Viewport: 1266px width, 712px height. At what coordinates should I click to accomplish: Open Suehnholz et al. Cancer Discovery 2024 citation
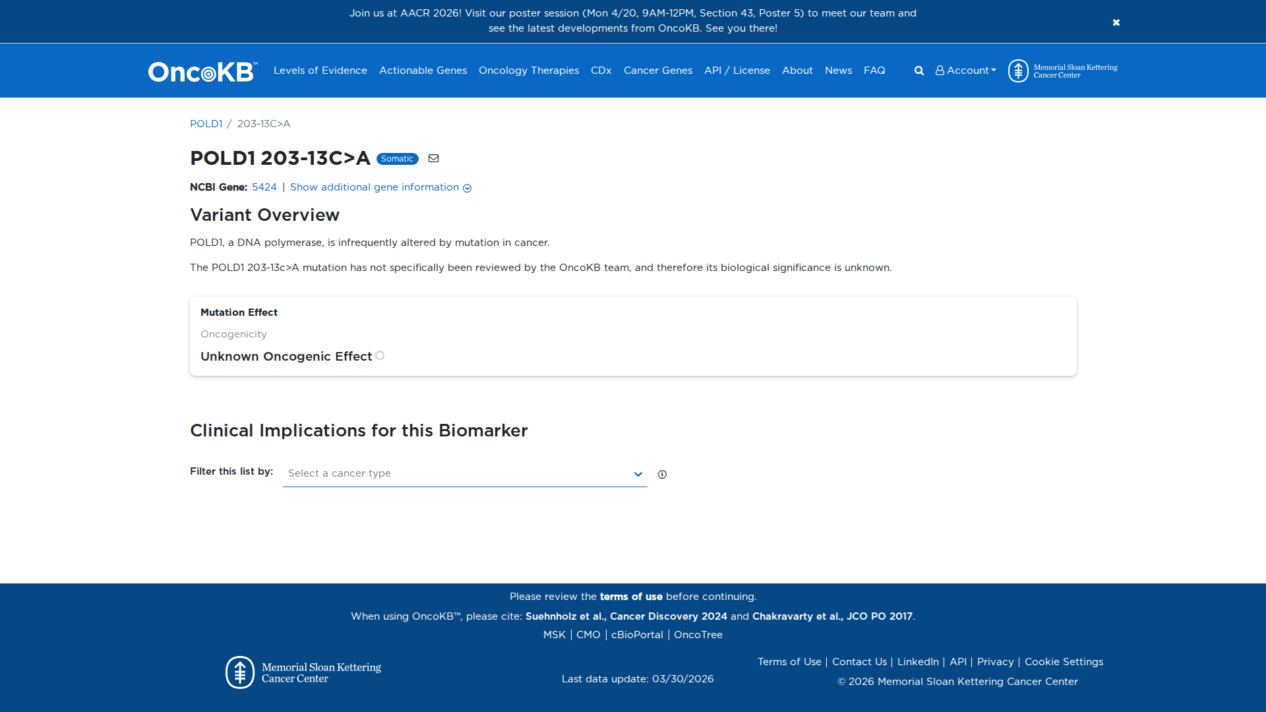(626, 616)
